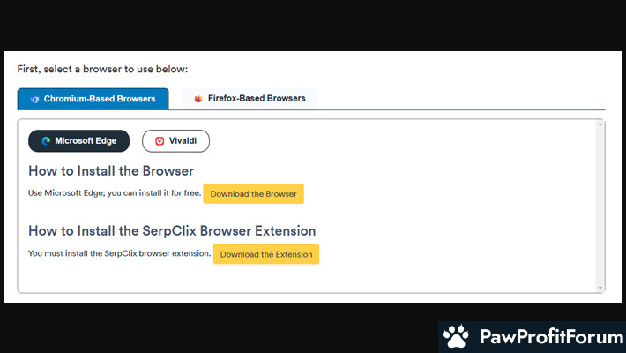Click the 'First, select a browser' instruction text
The height and width of the screenshot is (353, 626).
point(102,69)
